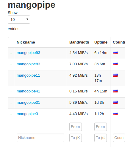Focus the Nickname filter field

coord(40,138)
